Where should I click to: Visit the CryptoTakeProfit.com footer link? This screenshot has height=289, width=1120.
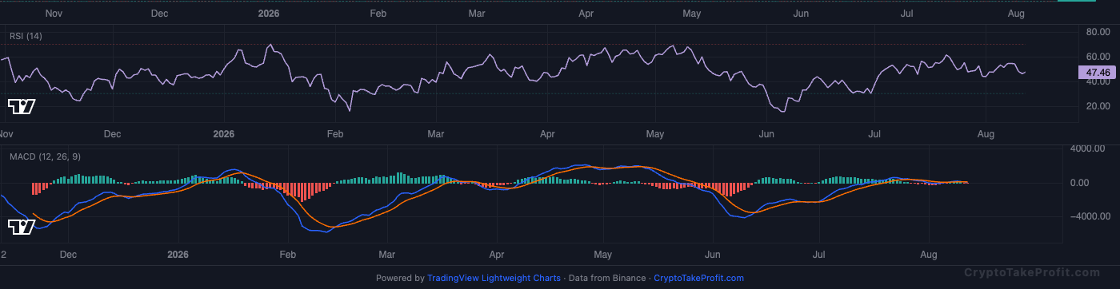[x=699, y=279]
